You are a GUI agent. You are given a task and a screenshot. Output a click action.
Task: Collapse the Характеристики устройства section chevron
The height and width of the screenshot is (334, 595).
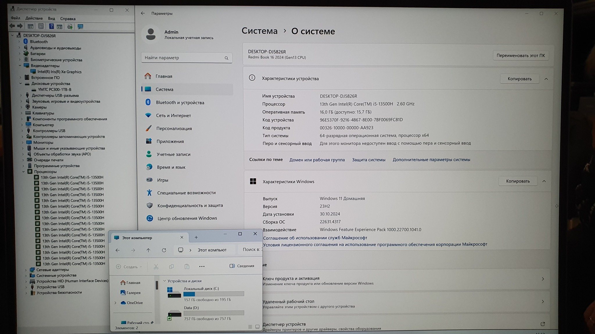(x=546, y=79)
